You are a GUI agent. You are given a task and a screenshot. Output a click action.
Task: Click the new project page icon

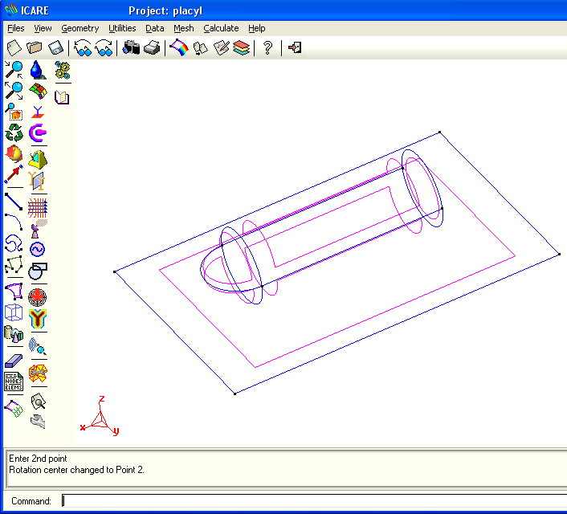pyautogui.click(x=14, y=47)
